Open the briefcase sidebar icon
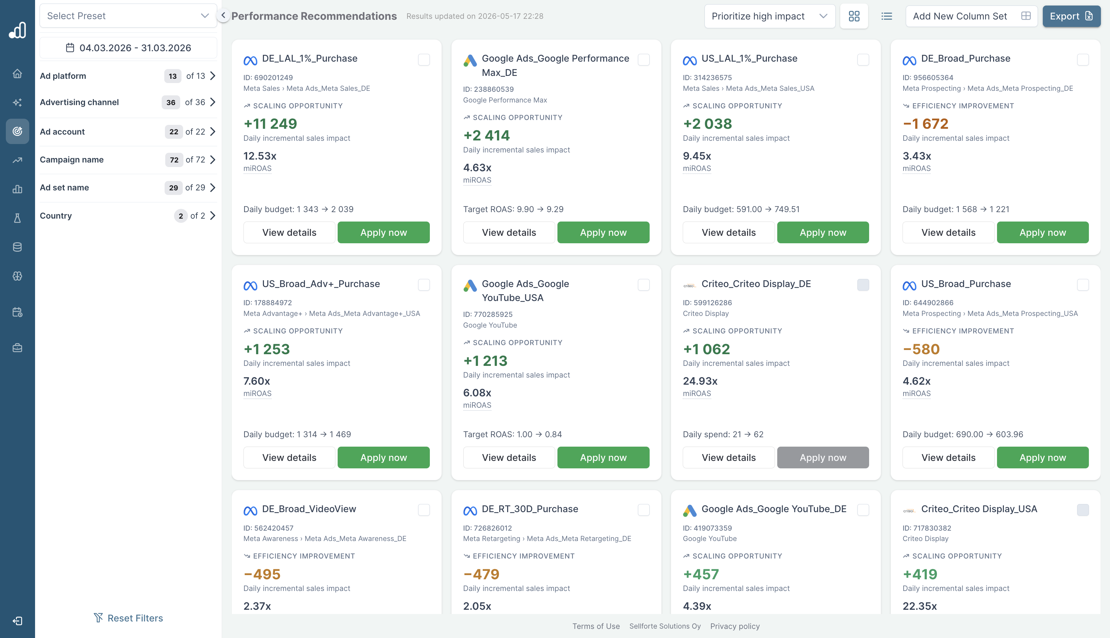 [17, 348]
